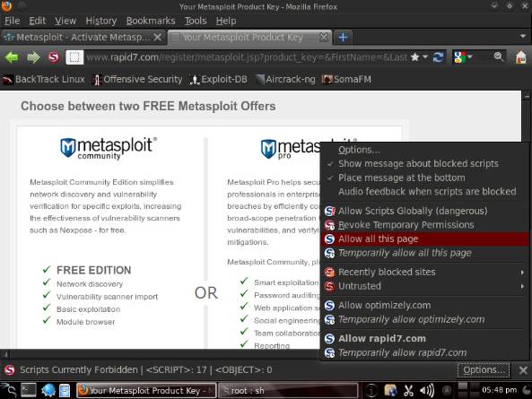
Task: Click the search magnifier icon
Action: (499, 56)
